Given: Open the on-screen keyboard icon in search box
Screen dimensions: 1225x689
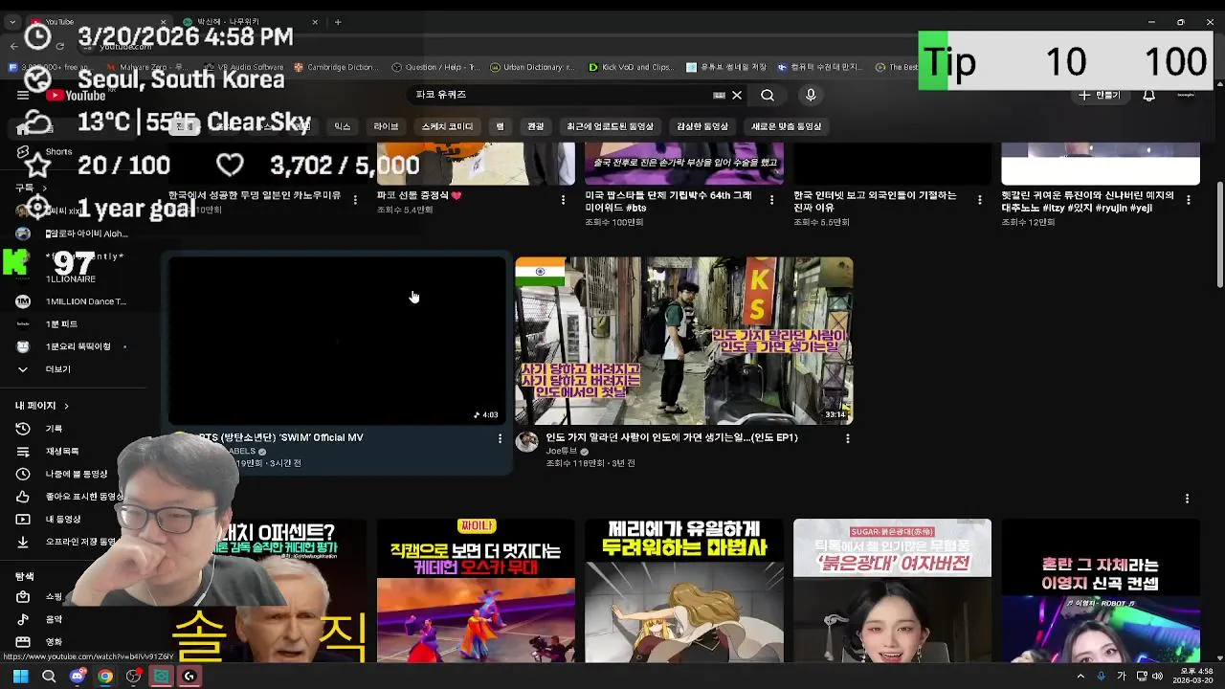Looking at the screenshot, I should click(719, 95).
